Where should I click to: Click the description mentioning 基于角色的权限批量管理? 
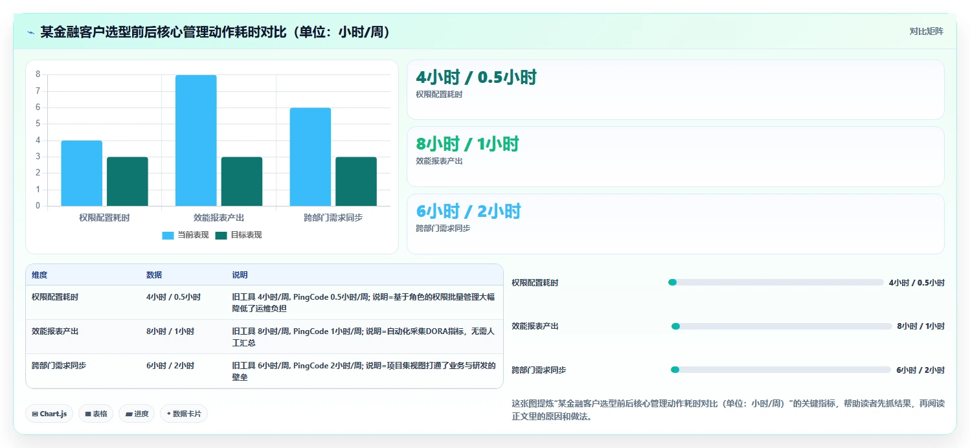[x=364, y=303]
